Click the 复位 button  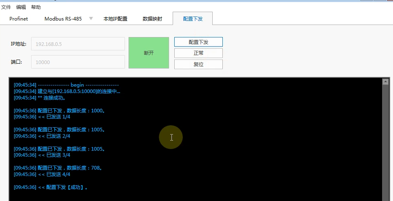[198, 64]
